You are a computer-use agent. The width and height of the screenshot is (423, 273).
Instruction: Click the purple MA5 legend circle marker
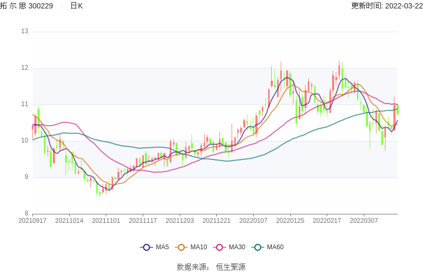[x=146, y=247]
